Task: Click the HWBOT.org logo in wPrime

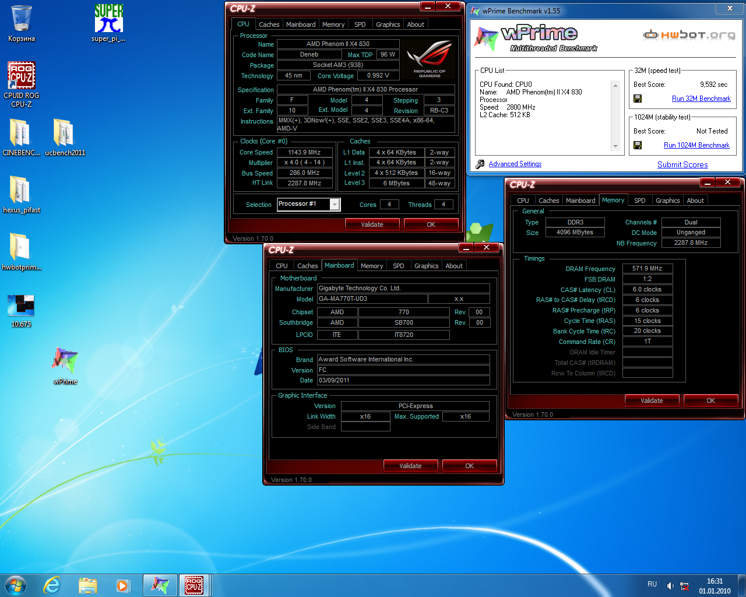Action: (689, 35)
